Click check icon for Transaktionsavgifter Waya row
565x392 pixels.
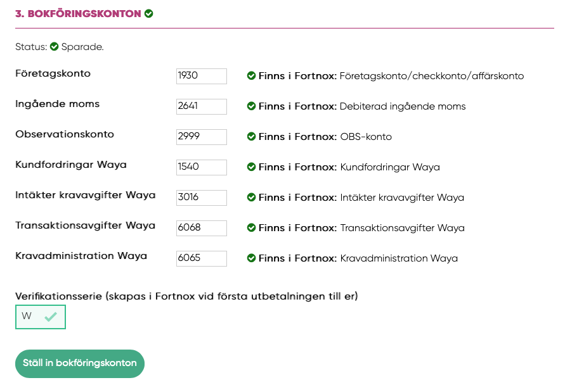251,228
